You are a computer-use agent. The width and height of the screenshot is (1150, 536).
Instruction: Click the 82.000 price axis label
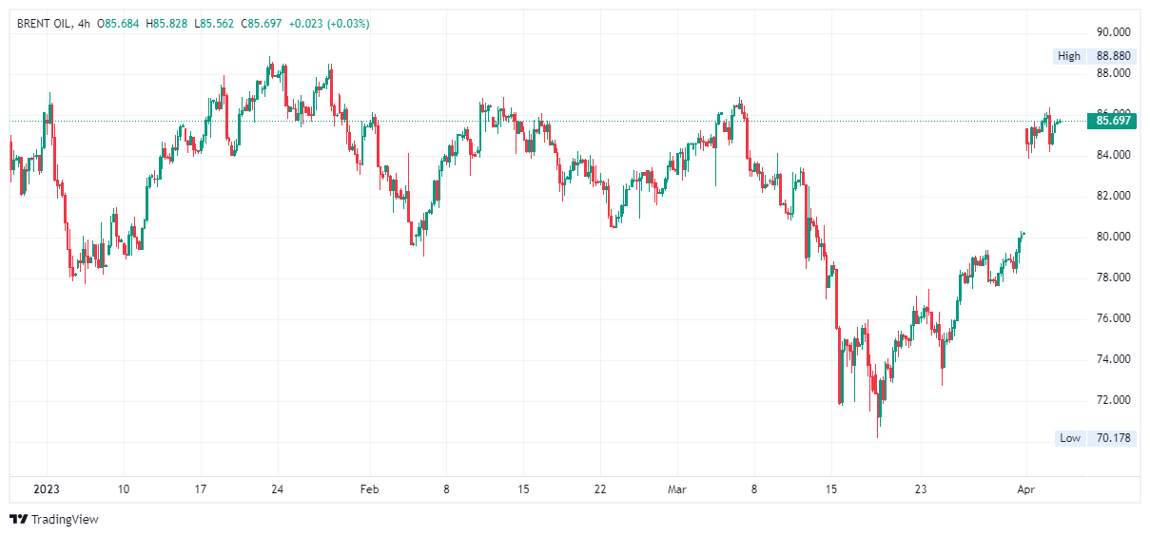click(x=1113, y=196)
